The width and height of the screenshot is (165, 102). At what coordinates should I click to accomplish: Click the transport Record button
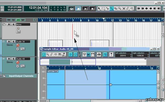(92, 8)
